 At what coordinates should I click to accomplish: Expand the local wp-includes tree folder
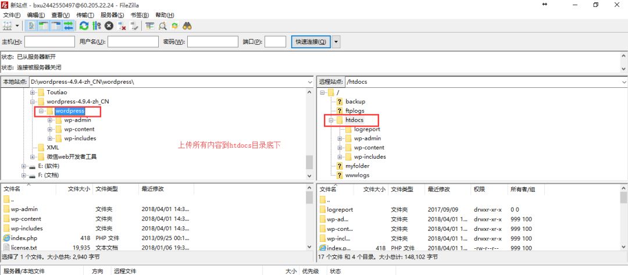click(x=50, y=138)
